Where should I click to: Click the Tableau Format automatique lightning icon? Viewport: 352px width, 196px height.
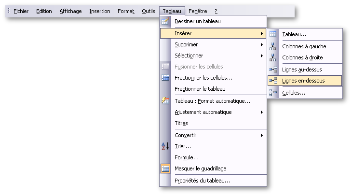[165, 101]
